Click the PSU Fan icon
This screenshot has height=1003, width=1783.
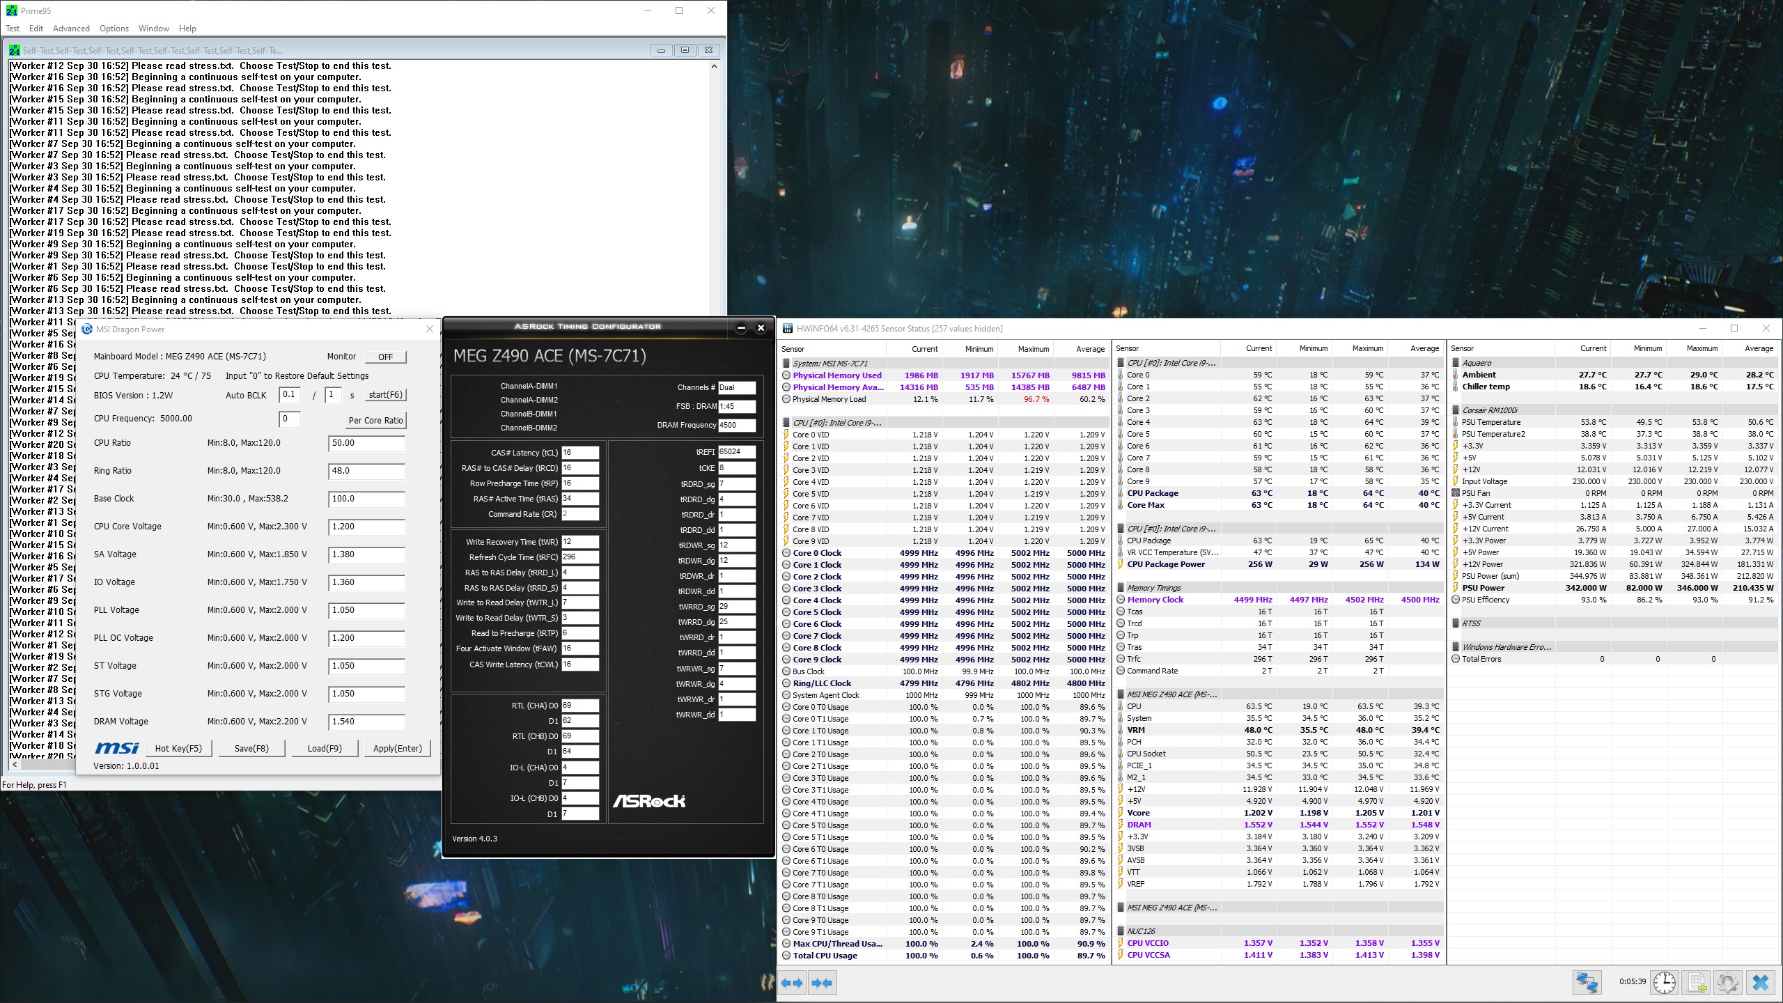pyautogui.click(x=1456, y=493)
